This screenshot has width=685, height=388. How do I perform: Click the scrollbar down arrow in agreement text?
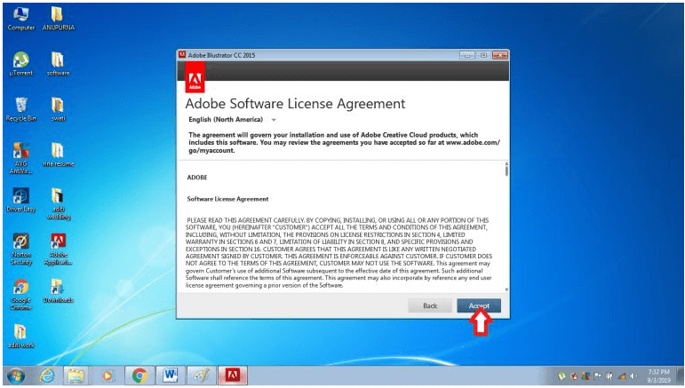coord(506,289)
